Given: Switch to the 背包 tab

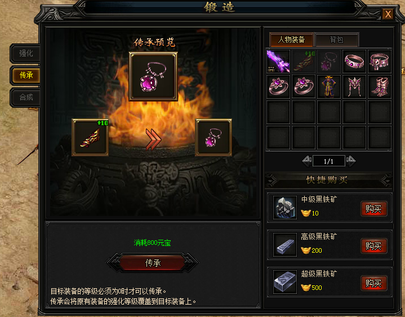Looking at the screenshot, I should (x=337, y=39).
